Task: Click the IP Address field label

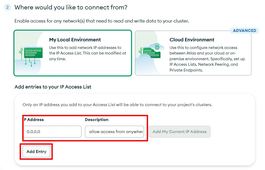Action: point(34,119)
